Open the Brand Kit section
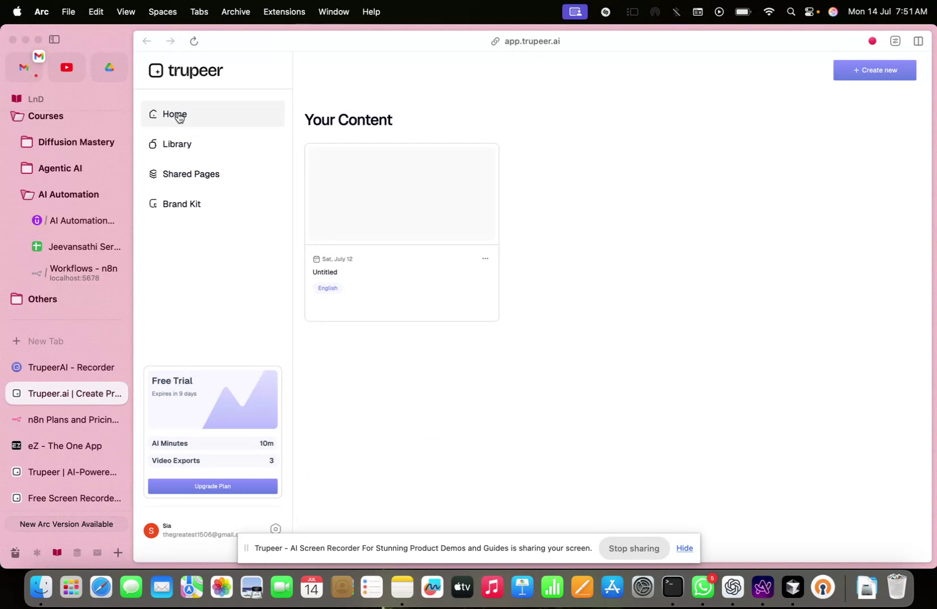 [x=181, y=204]
